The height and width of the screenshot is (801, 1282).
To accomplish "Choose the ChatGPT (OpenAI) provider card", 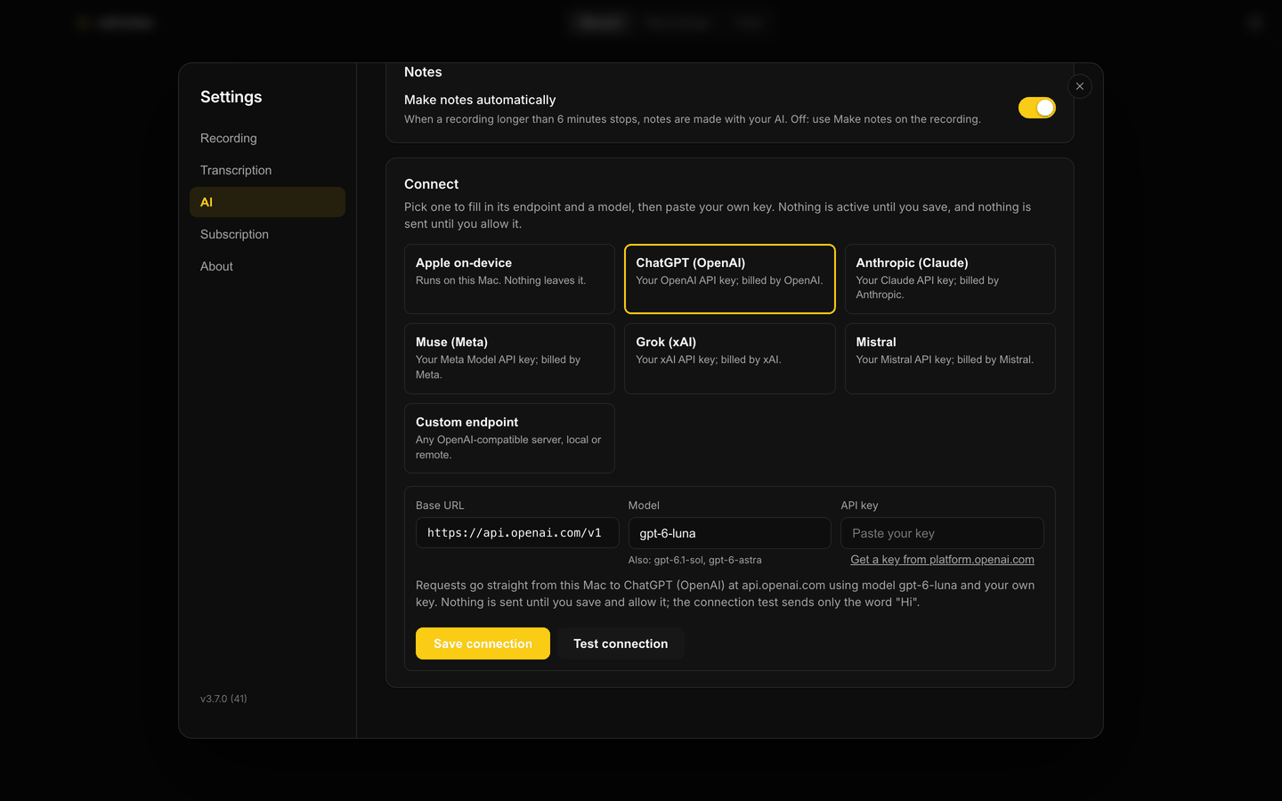I will (730, 279).
